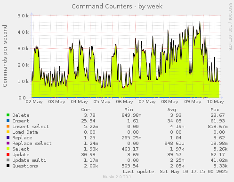The height and width of the screenshot is (182, 234).
Task: Click the dark blue Replace legend swatch
Action: 8,137
